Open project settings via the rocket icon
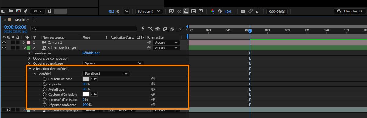Screen dimensions: 367x118 coord(25,11)
